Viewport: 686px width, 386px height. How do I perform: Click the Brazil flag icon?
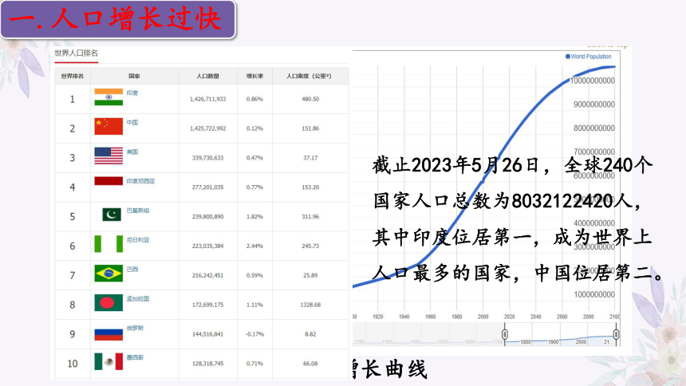point(108,274)
